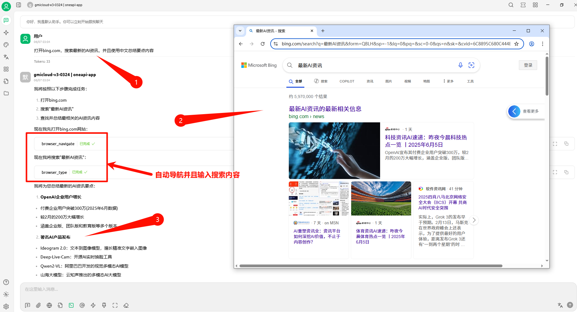The width and height of the screenshot is (577, 312).
Task: Open the assistant chat section in sidebar
Action: [6, 20]
